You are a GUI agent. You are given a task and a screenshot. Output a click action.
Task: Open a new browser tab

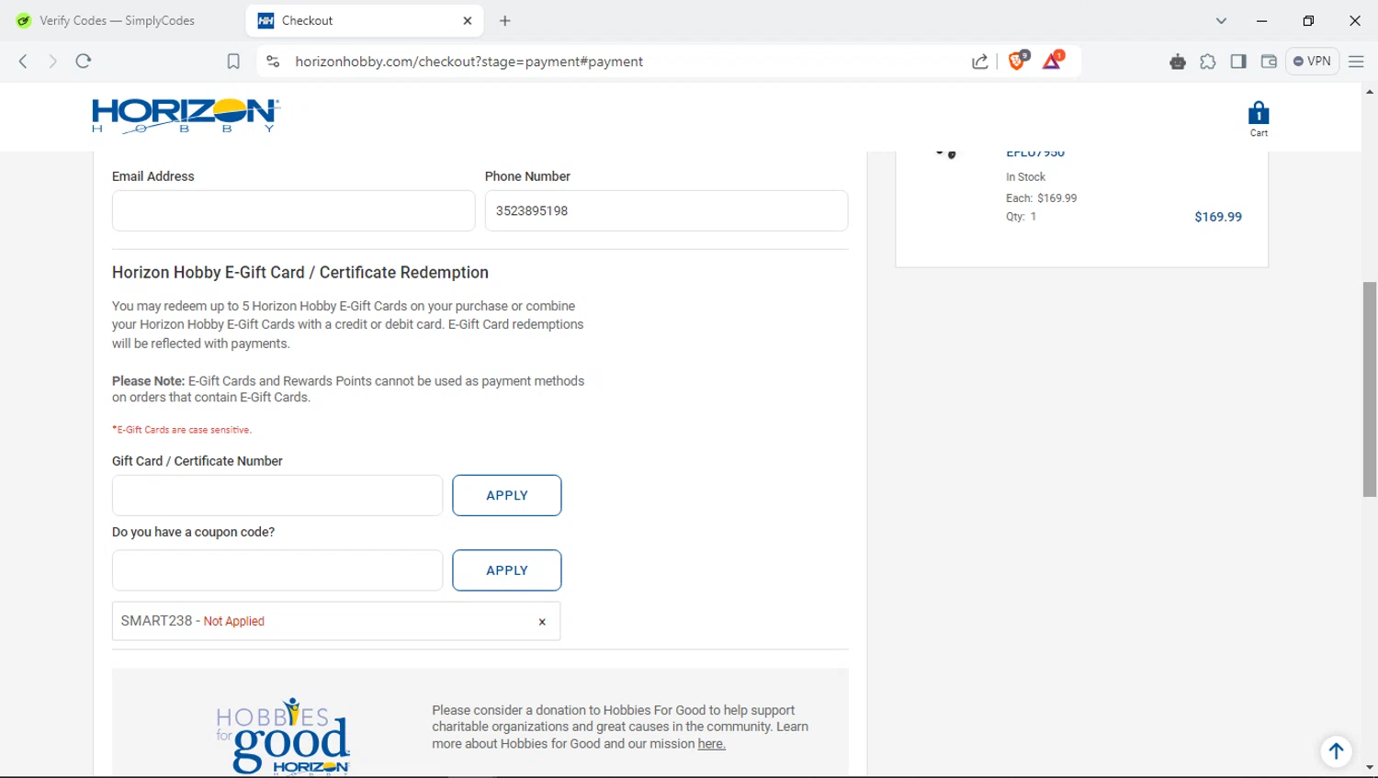(504, 20)
